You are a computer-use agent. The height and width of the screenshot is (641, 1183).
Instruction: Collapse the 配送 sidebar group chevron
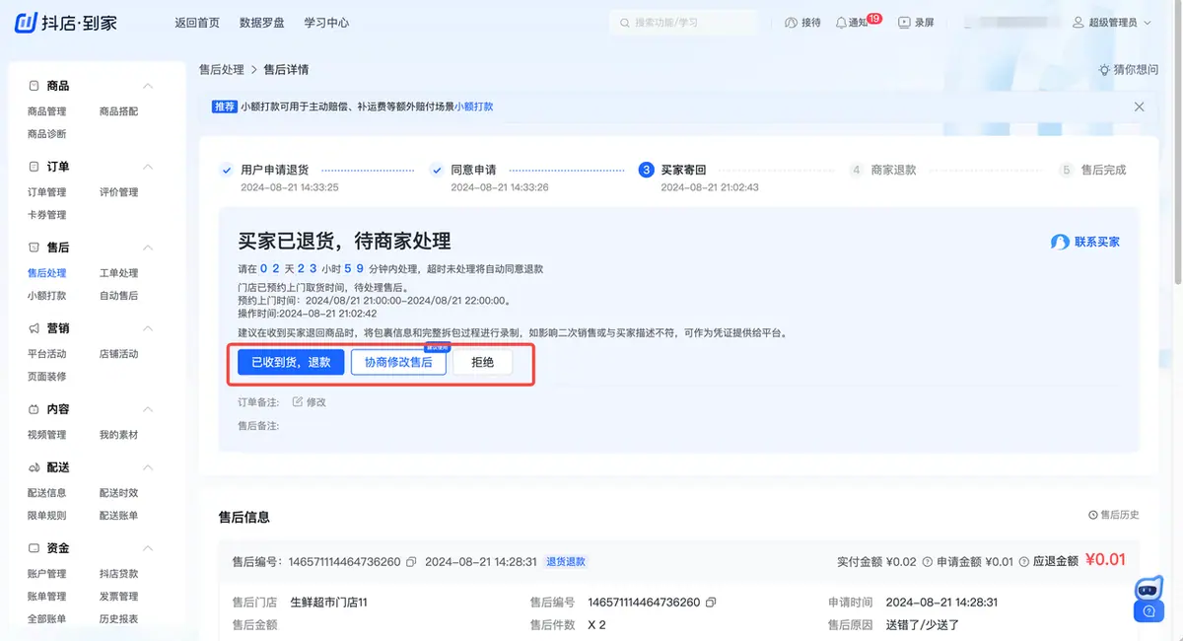point(148,467)
